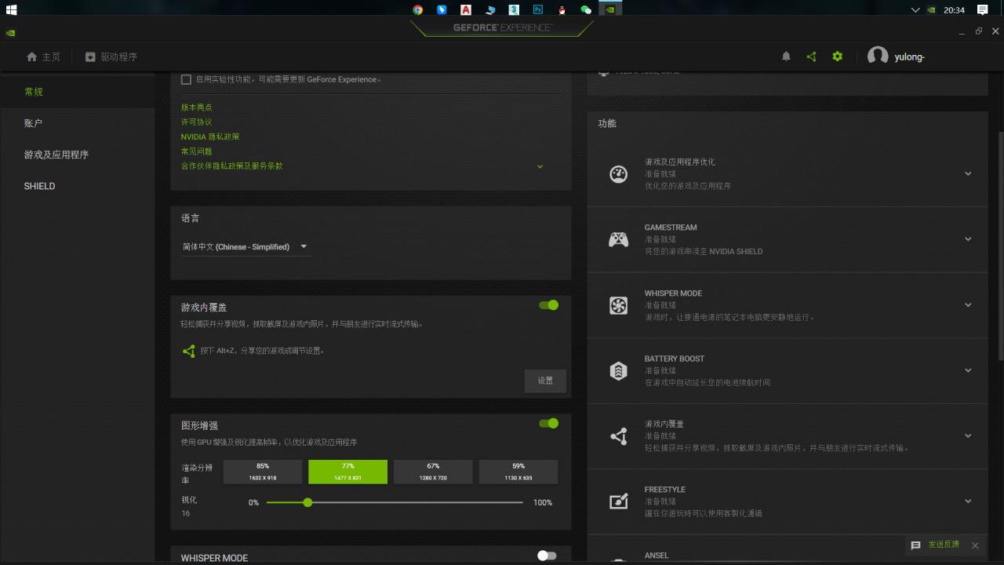
Task: Expand the BATTERY BOOST feature row
Action: [968, 370]
